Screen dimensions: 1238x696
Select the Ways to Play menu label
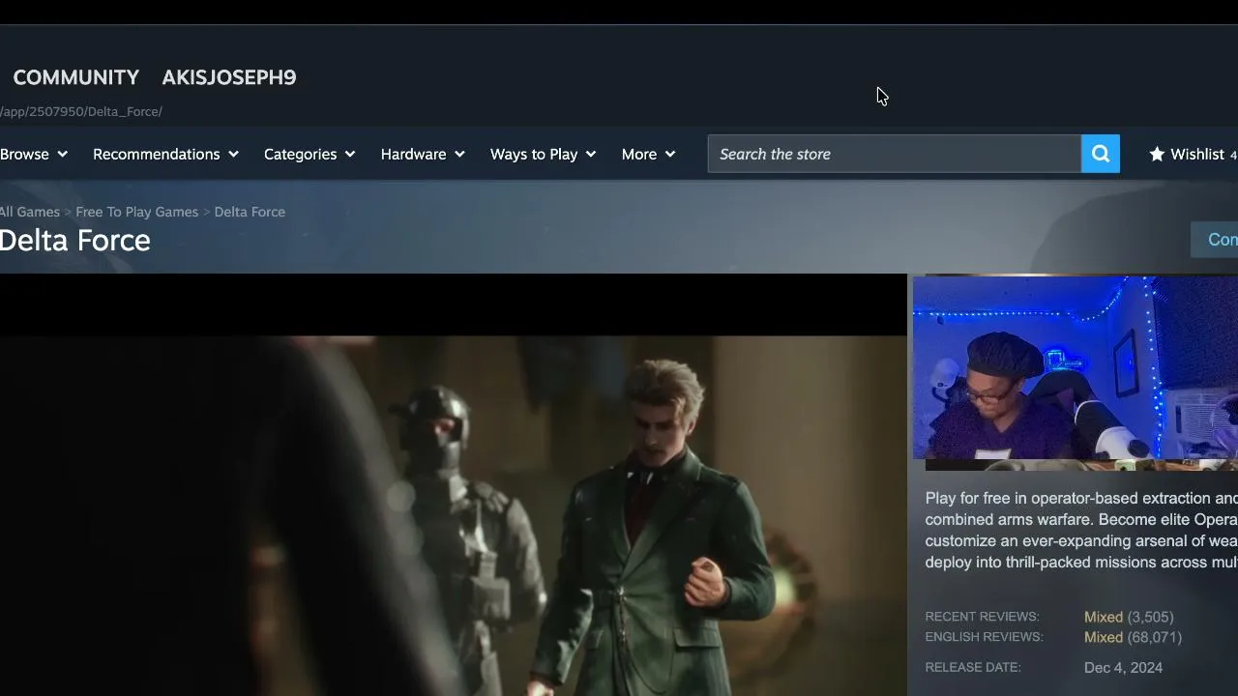coord(534,154)
